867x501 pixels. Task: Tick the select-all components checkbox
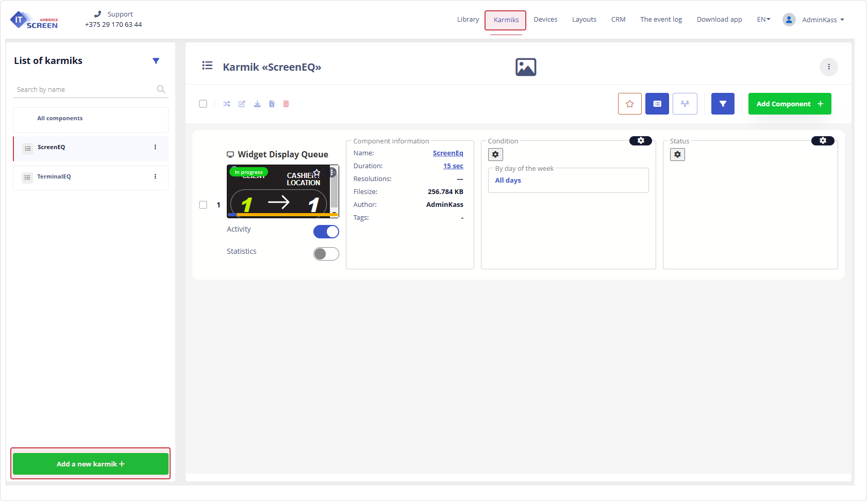pyautogui.click(x=203, y=104)
